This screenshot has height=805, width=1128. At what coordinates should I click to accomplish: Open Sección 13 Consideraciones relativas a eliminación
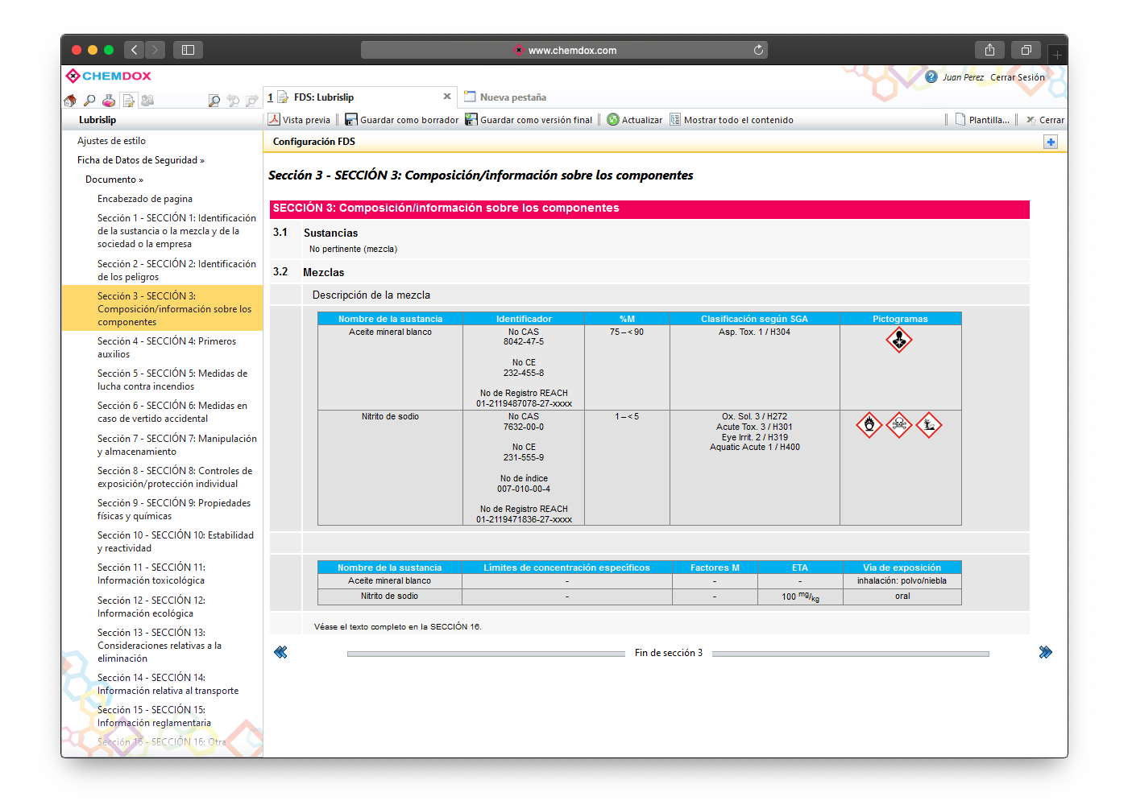coord(160,646)
